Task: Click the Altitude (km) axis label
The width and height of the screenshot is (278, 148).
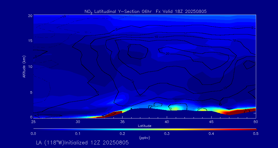Action: [24, 67]
